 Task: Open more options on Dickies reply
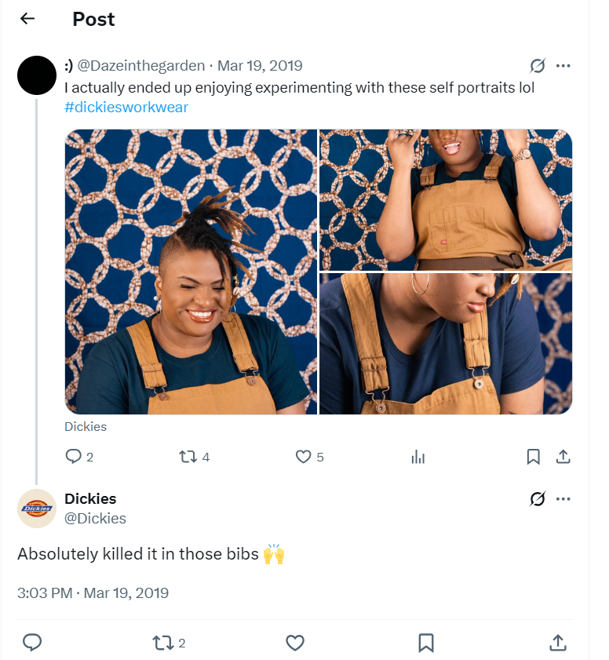click(563, 499)
